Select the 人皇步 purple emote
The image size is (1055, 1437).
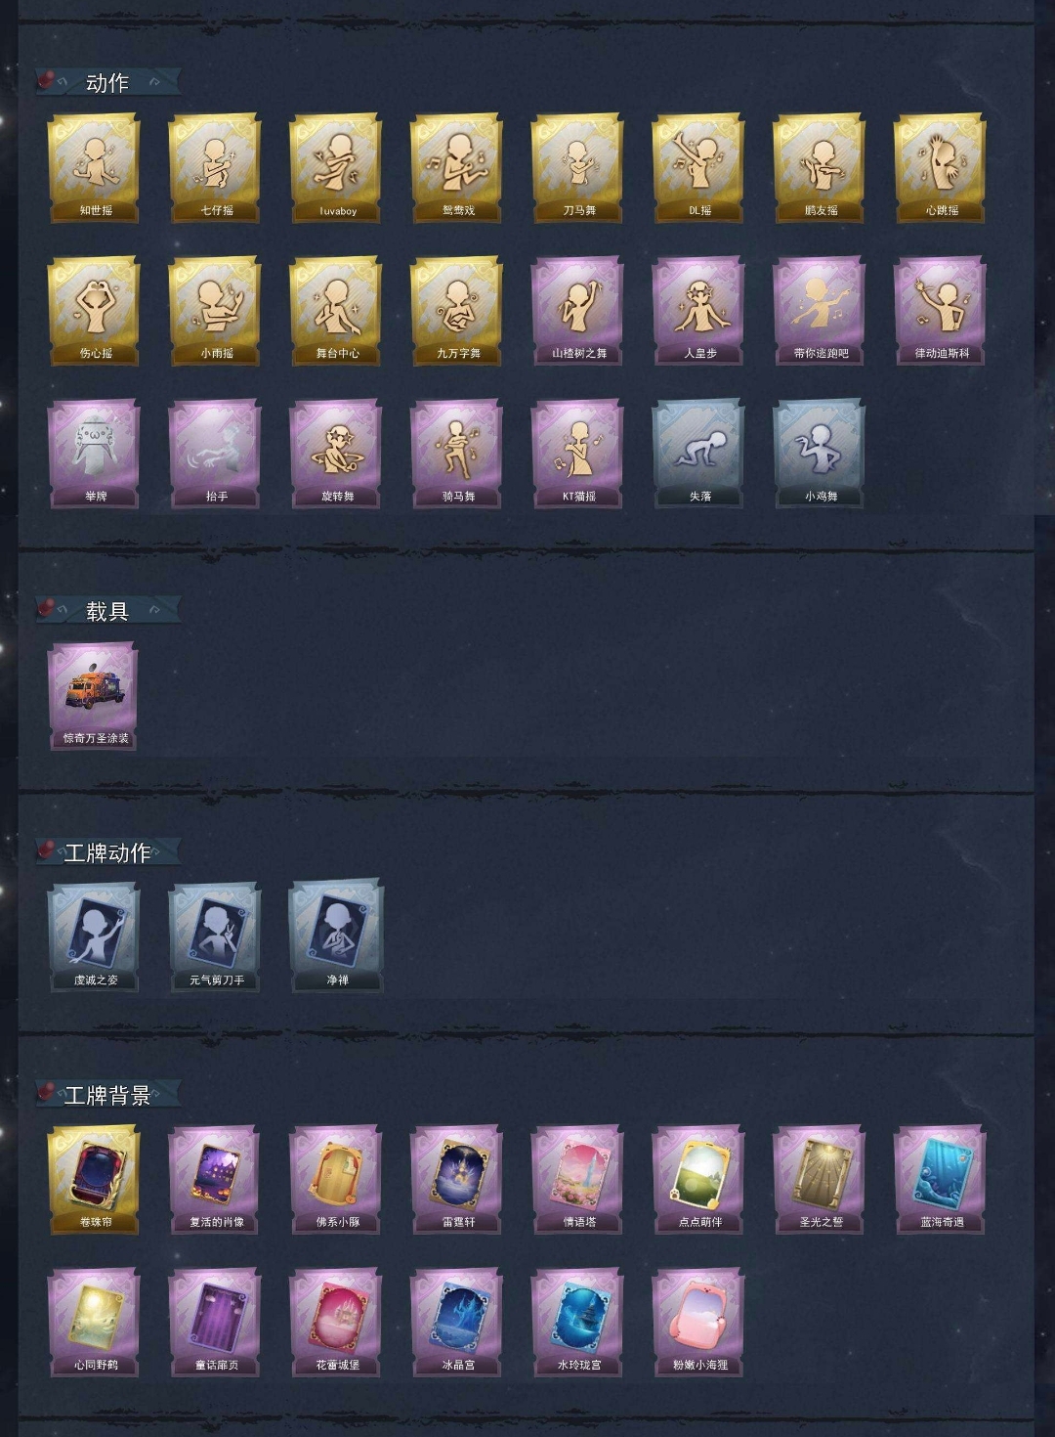(698, 311)
